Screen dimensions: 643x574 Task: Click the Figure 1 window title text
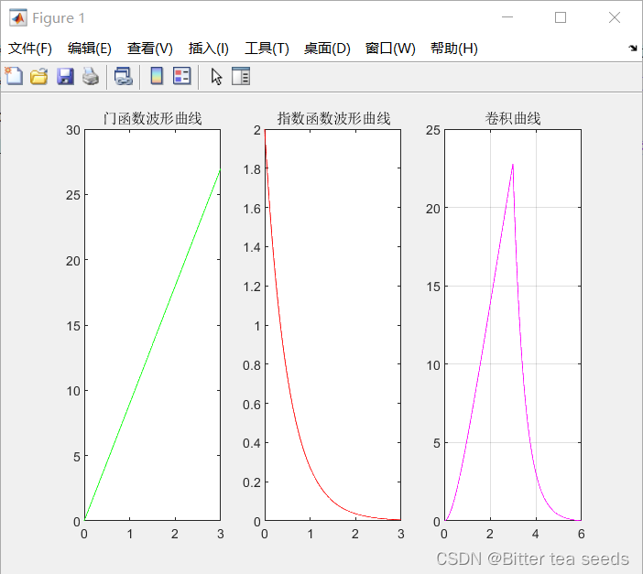point(59,18)
